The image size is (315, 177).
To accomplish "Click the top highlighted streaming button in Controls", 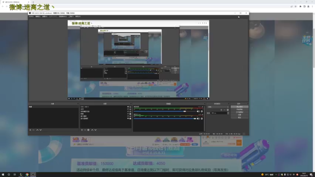I will click(x=239, y=107).
